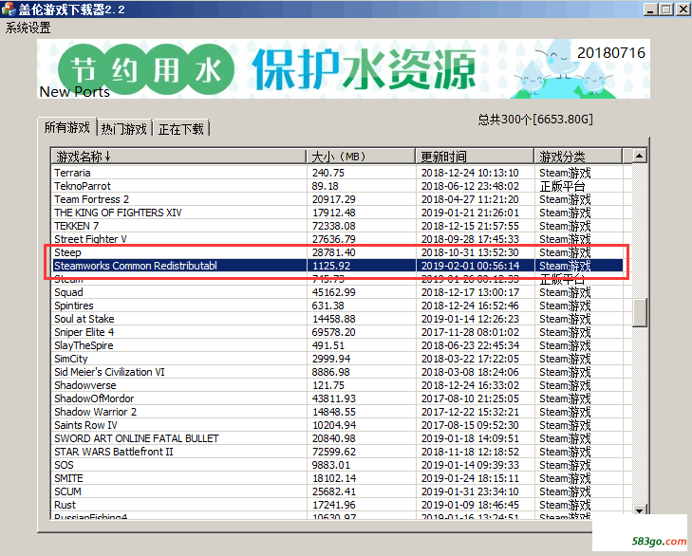Select the SCUM row
This screenshot has height=556, width=692.
click(x=337, y=491)
